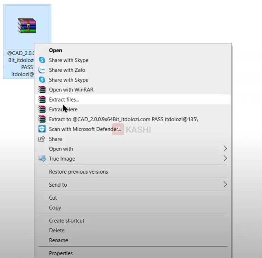Click the Microsoft Defender shield icon
This screenshot has width=262, height=258.
tap(42, 129)
